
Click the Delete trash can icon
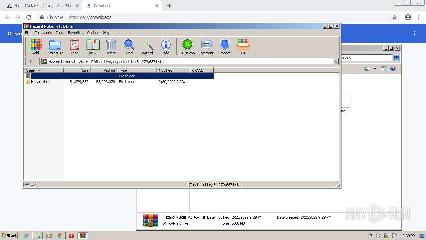[x=111, y=47]
